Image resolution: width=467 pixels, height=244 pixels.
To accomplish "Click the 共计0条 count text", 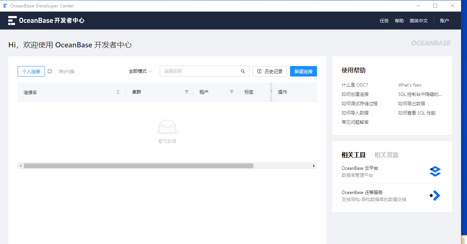I will (67, 71).
